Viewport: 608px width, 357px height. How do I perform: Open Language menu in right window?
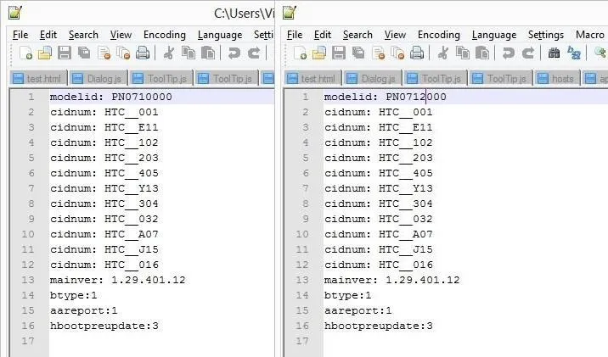pyautogui.click(x=494, y=35)
